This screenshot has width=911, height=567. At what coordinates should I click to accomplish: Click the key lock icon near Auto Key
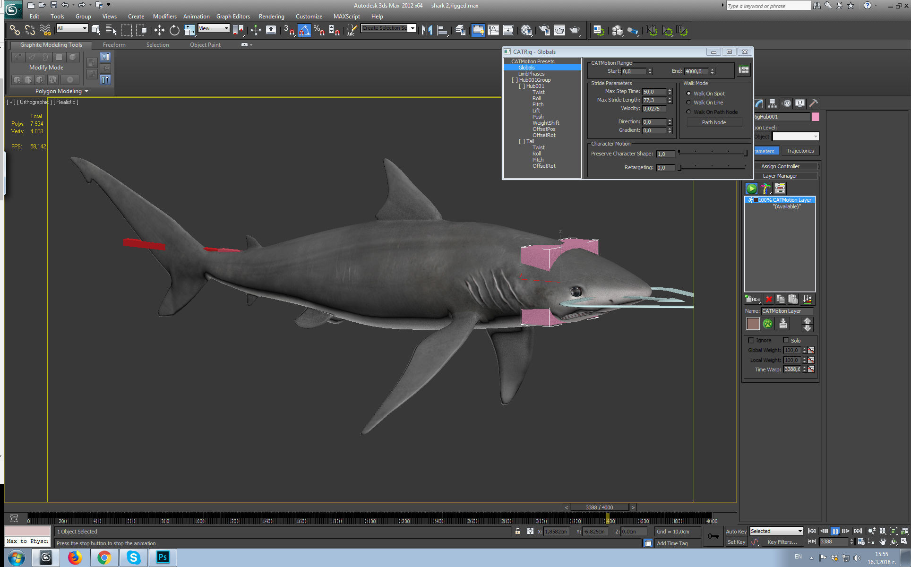pyautogui.click(x=713, y=536)
